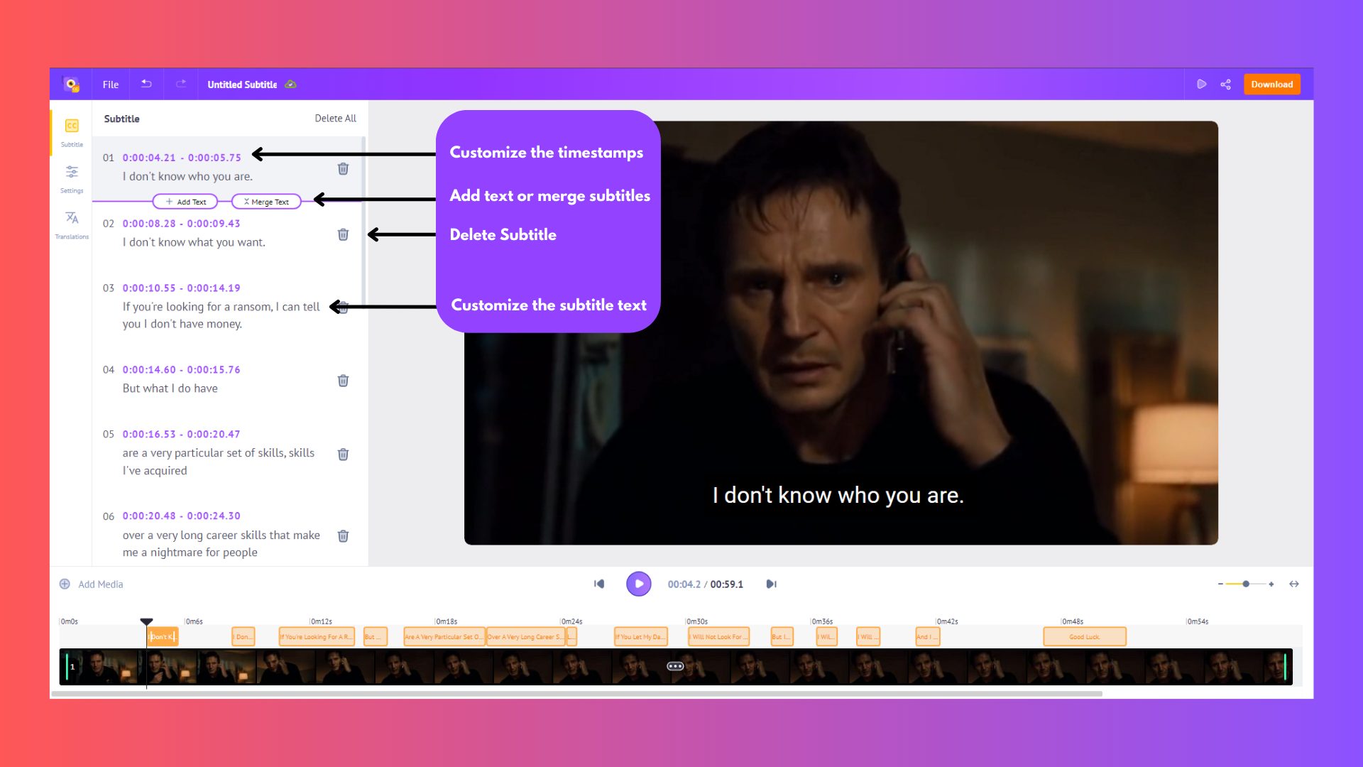Click the redo arrow icon
Image resolution: width=1363 pixels, height=767 pixels.
(x=181, y=84)
